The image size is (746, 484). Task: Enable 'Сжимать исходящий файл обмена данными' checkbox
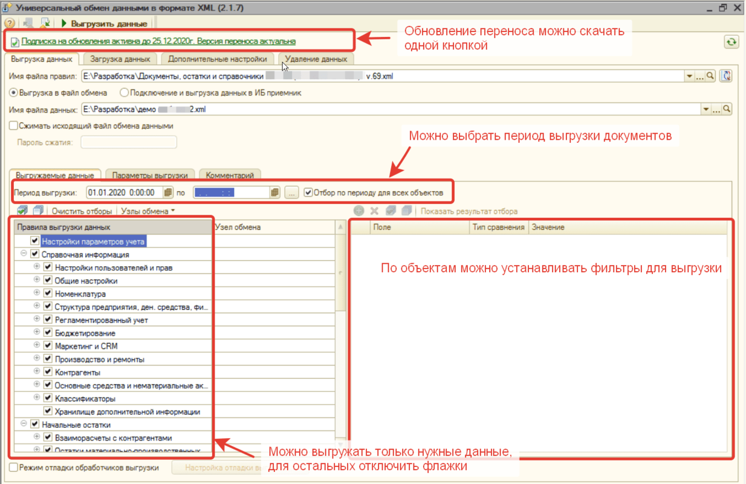click(x=13, y=126)
